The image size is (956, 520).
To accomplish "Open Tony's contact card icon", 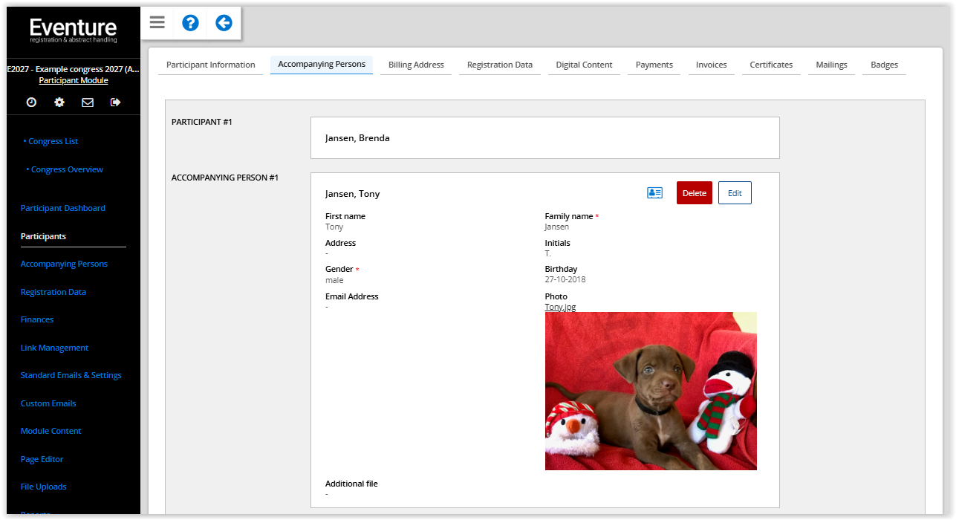I will tap(654, 193).
